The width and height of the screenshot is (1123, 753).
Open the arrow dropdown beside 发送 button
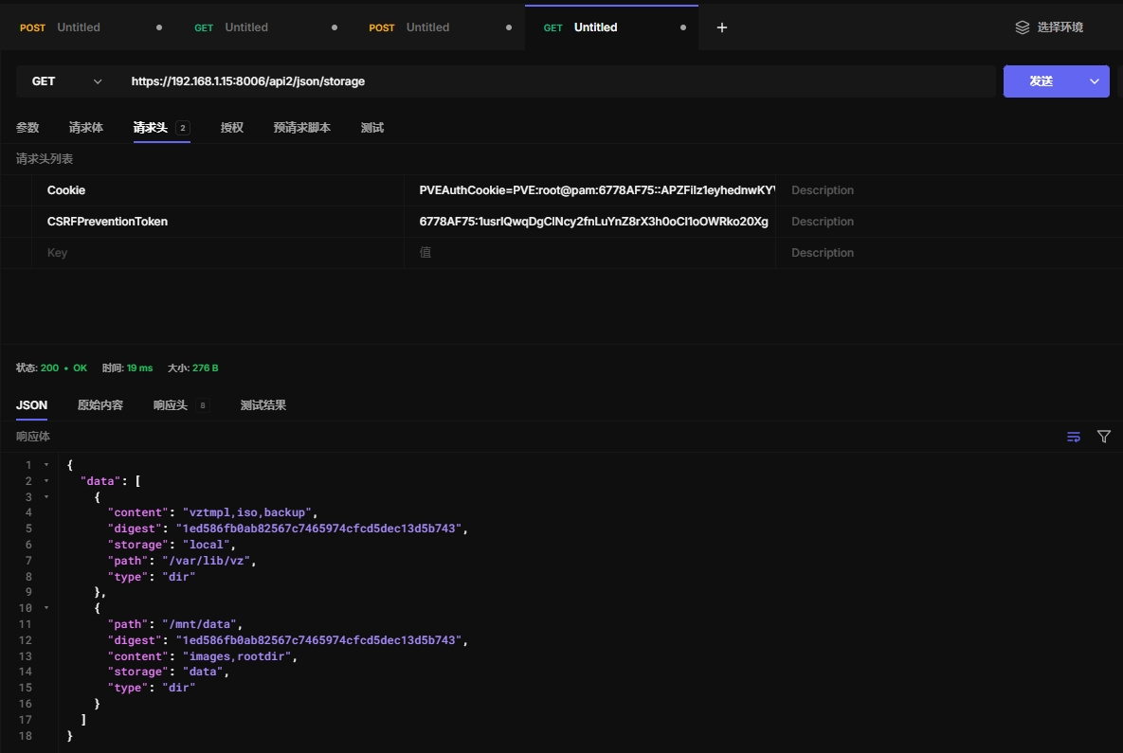(x=1095, y=81)
